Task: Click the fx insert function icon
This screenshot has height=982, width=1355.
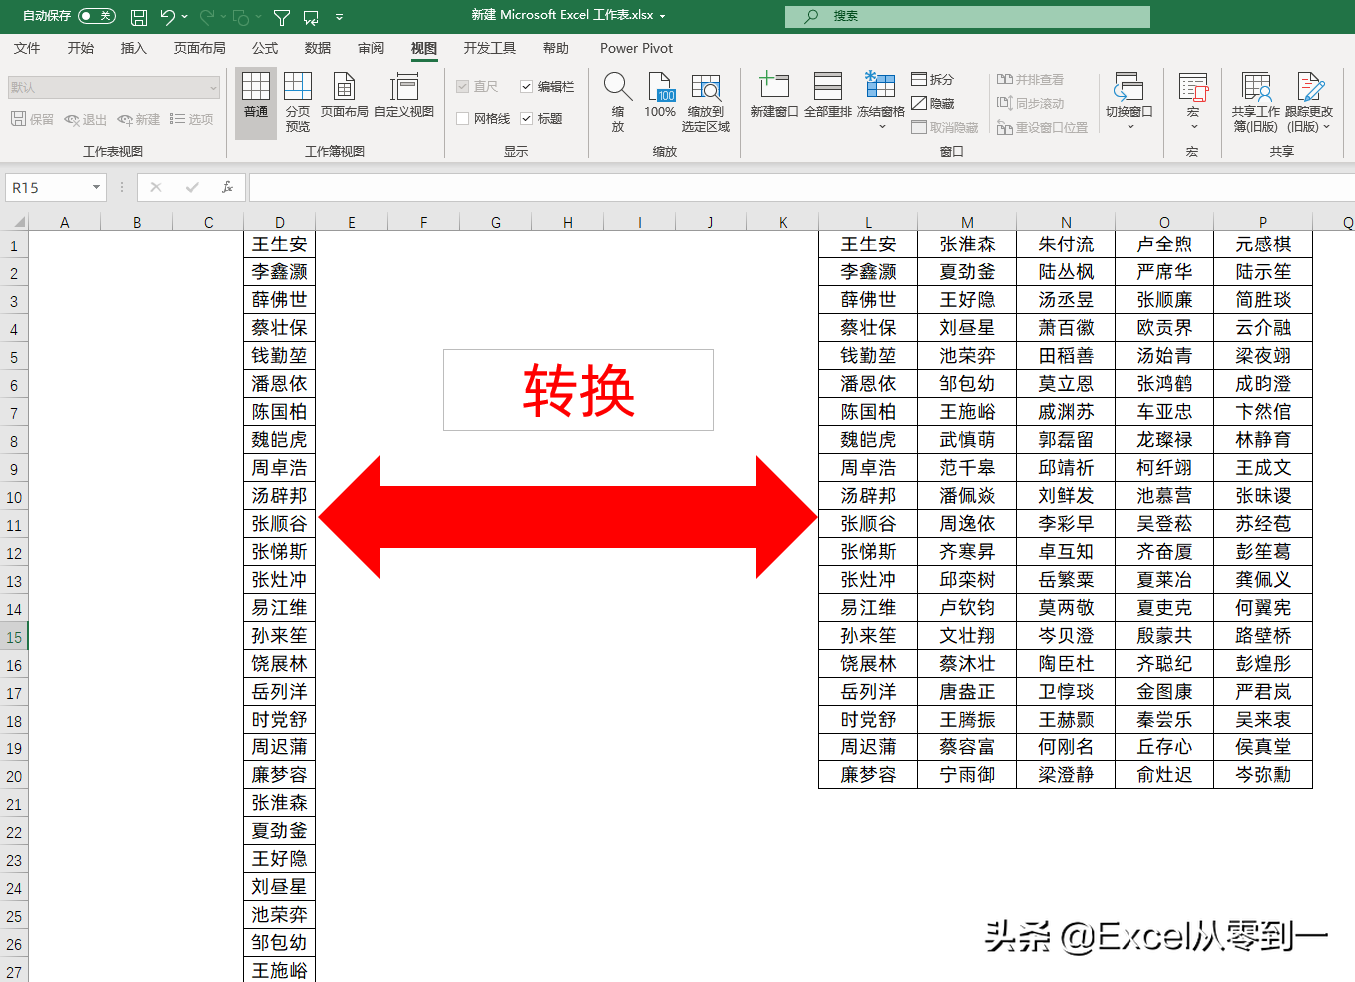Action: click(227, 187)
